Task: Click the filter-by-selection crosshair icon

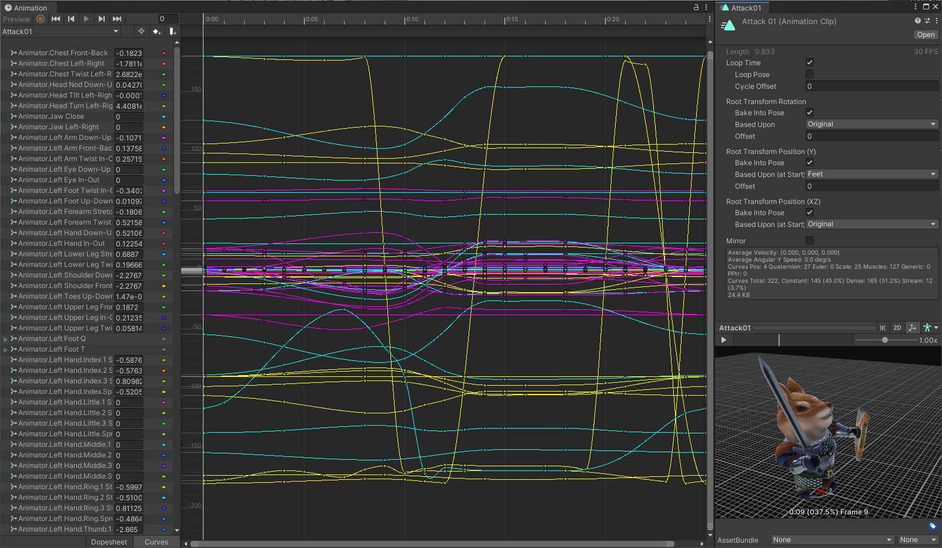Action: pyautogui.click(x=141, y=31)
